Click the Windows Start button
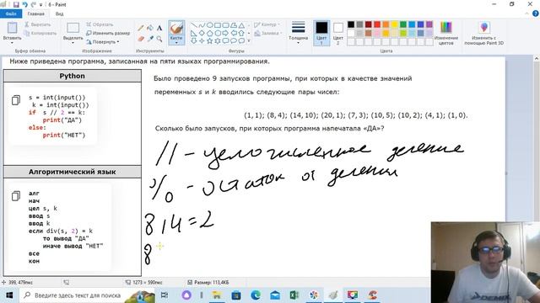The width and height of the screenshot is (540, 303). pyautogui.click(x=9, y=295)
